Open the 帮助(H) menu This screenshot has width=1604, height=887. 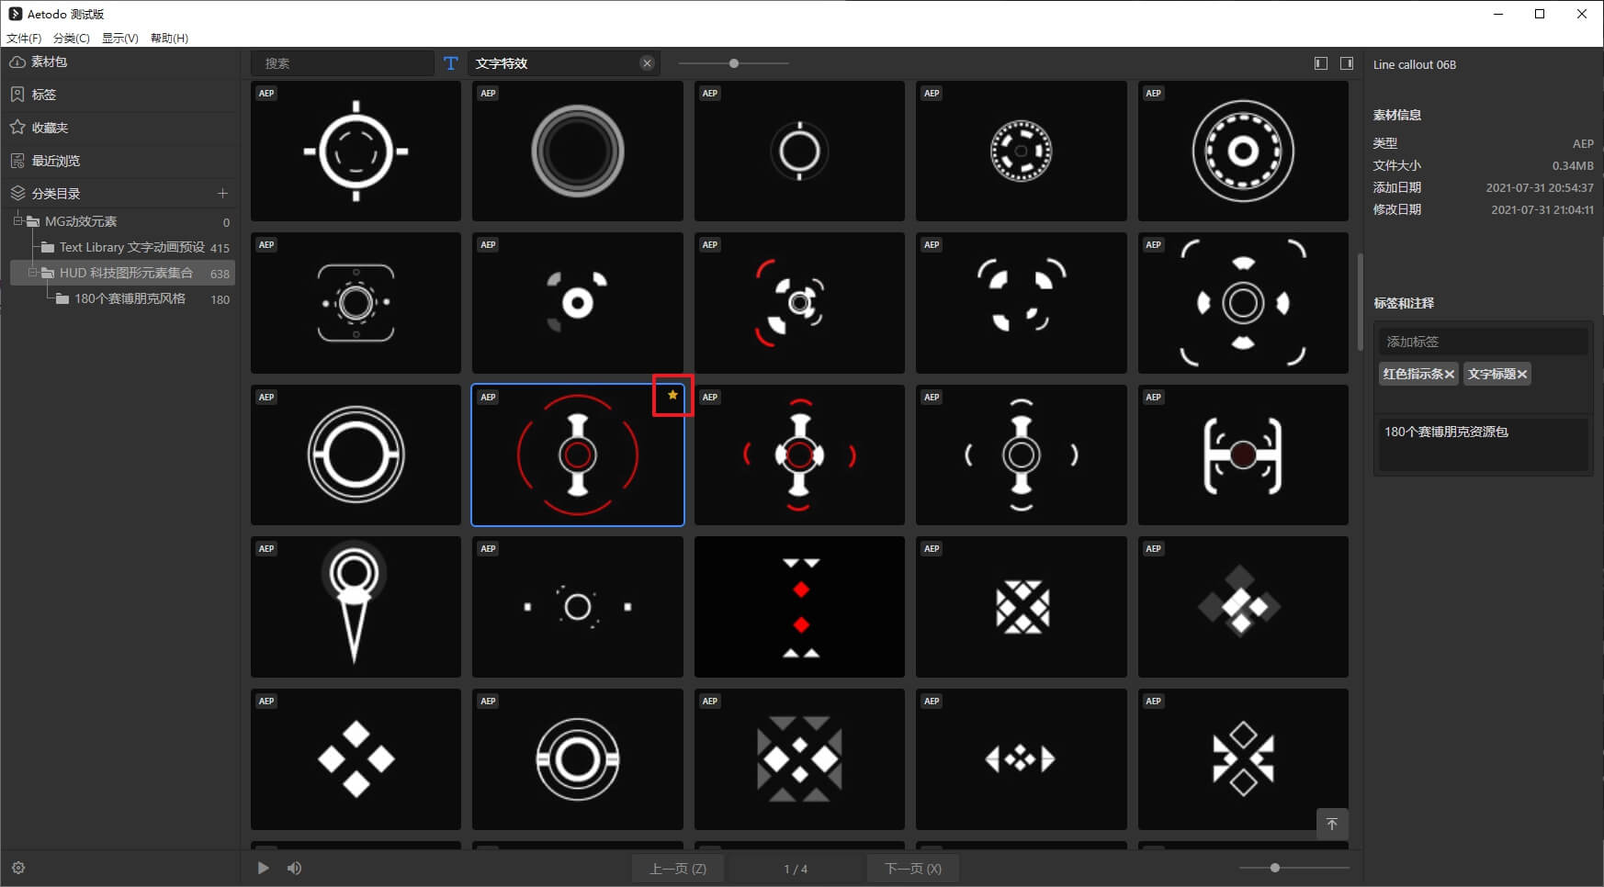point(169,38)
